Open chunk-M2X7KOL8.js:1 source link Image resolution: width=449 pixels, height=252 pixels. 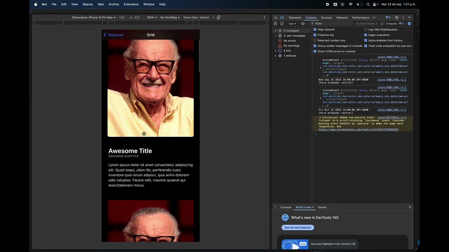pyautogui.click(x=392, y=118)
